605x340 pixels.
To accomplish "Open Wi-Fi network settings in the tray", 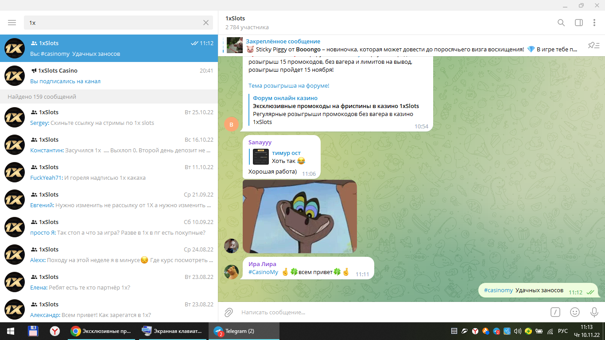I will [550, 331].
